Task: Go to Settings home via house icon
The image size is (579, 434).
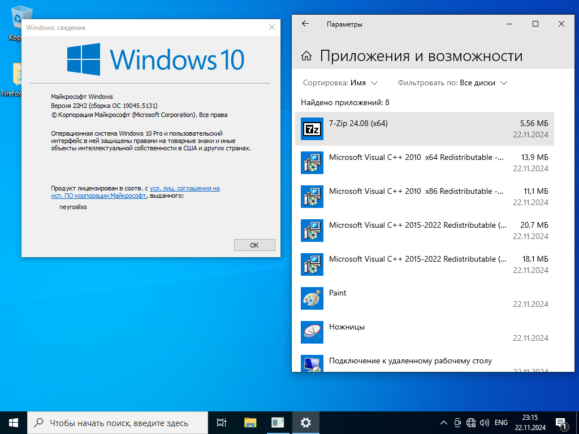Action: [306, 56]
